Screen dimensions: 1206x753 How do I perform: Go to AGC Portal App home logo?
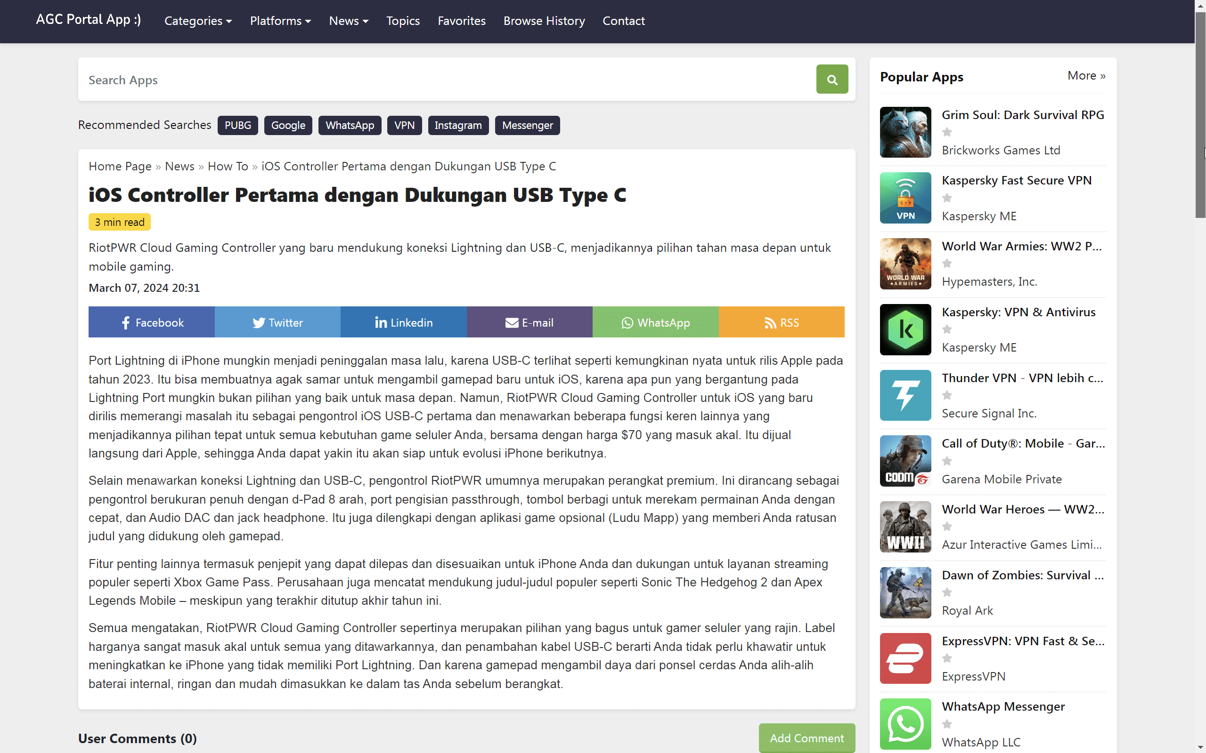click(x=88, y=19)
